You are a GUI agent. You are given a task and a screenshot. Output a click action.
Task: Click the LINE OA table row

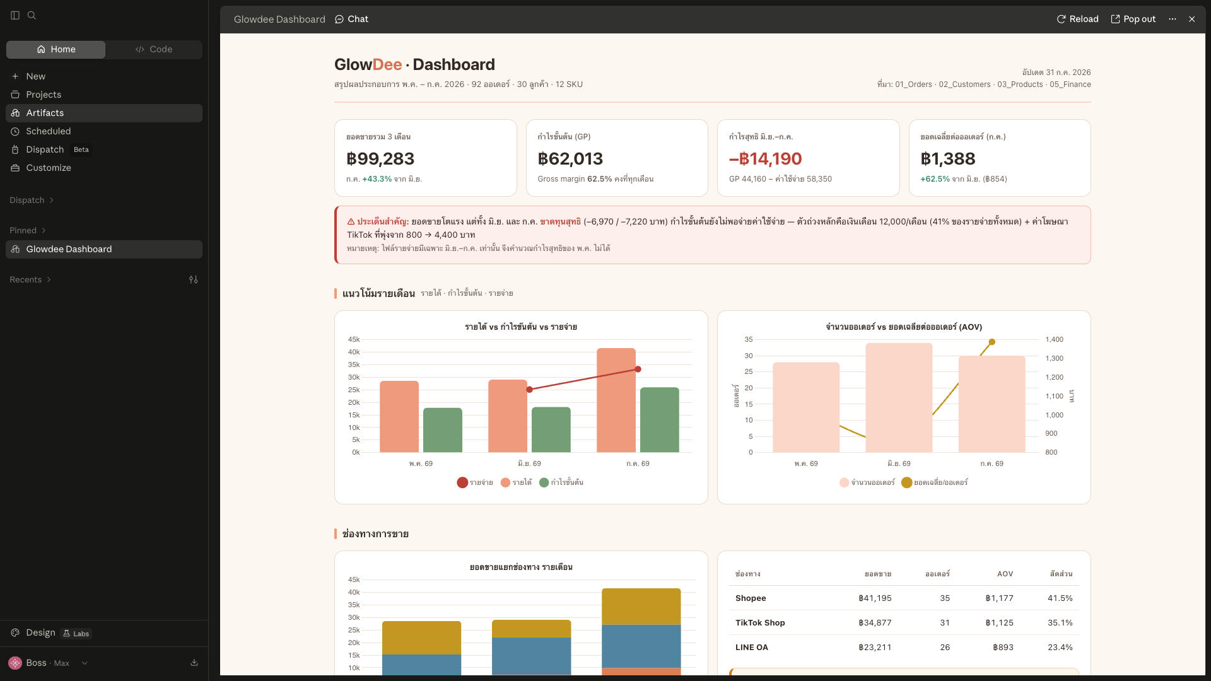click(x=904, y=648)
